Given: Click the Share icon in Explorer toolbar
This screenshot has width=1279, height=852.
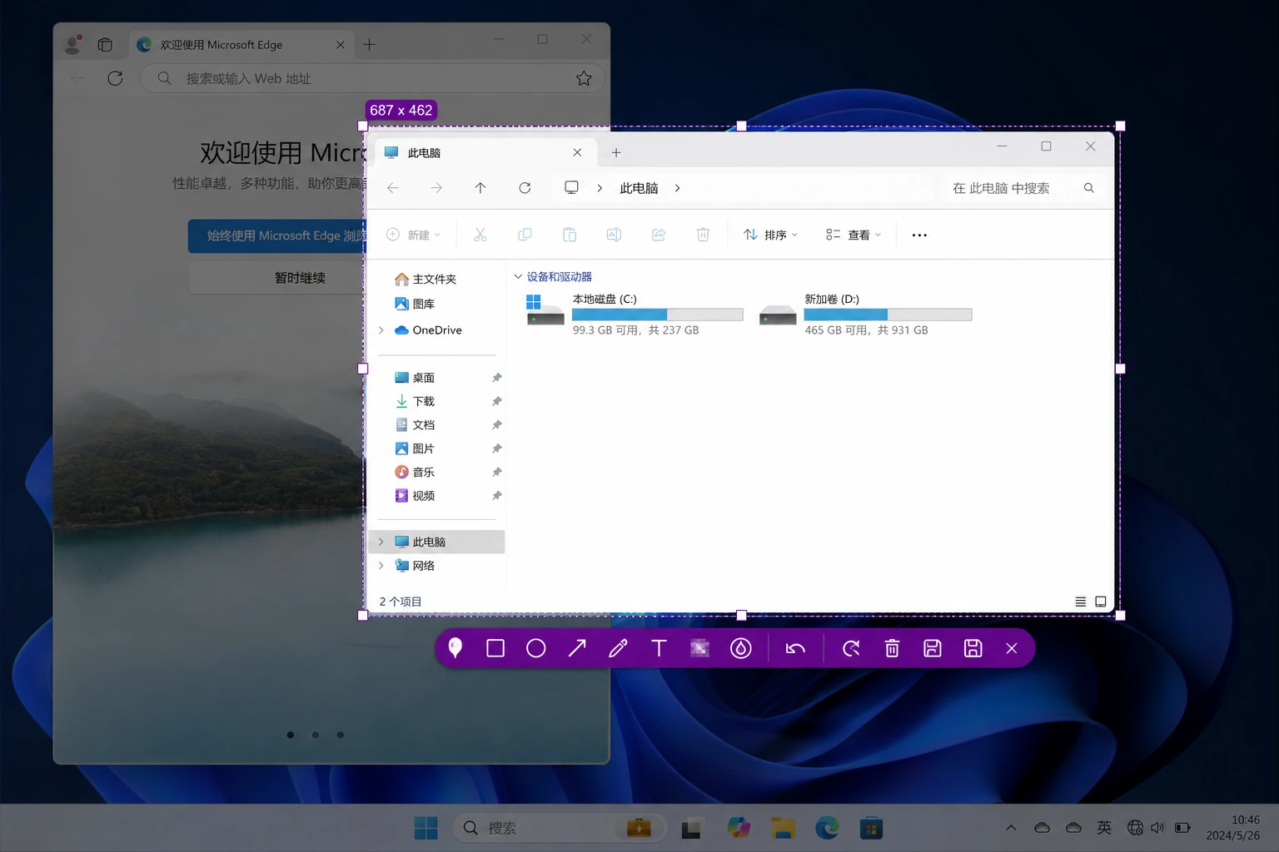Looking at the screenshot, I should pyautogui.click(x=659, y=235).
